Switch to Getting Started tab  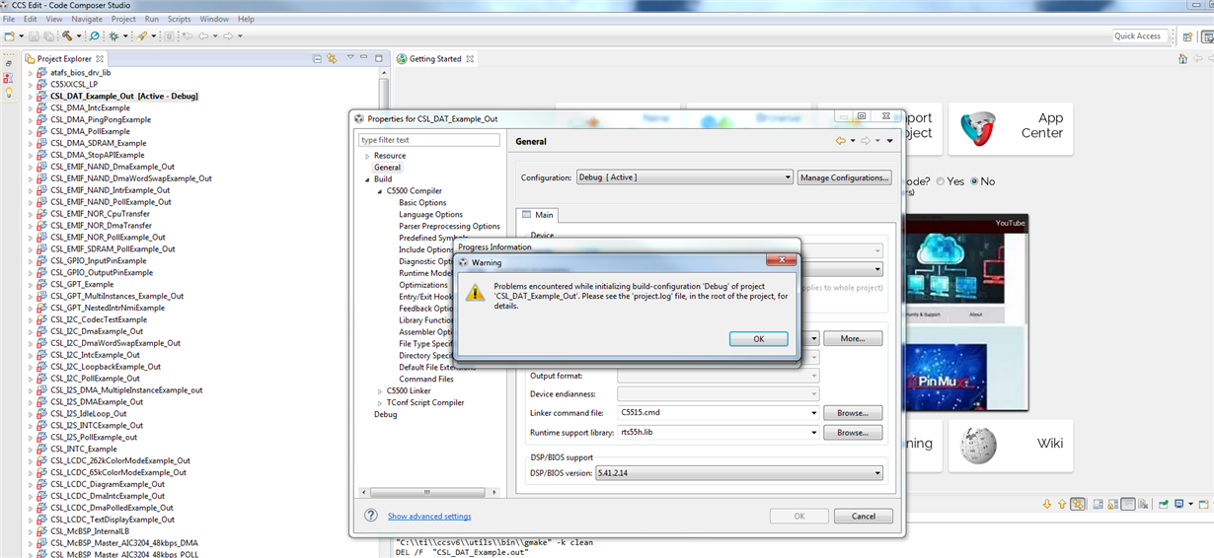(435, 59)
